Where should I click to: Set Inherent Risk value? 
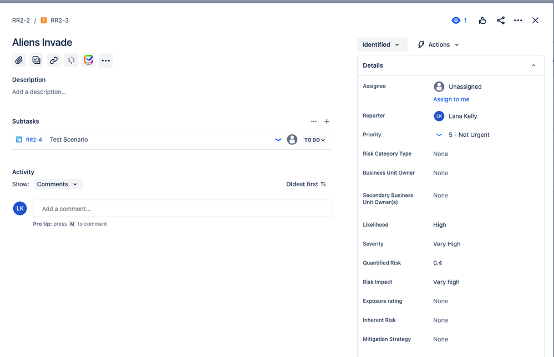[440, 320]
